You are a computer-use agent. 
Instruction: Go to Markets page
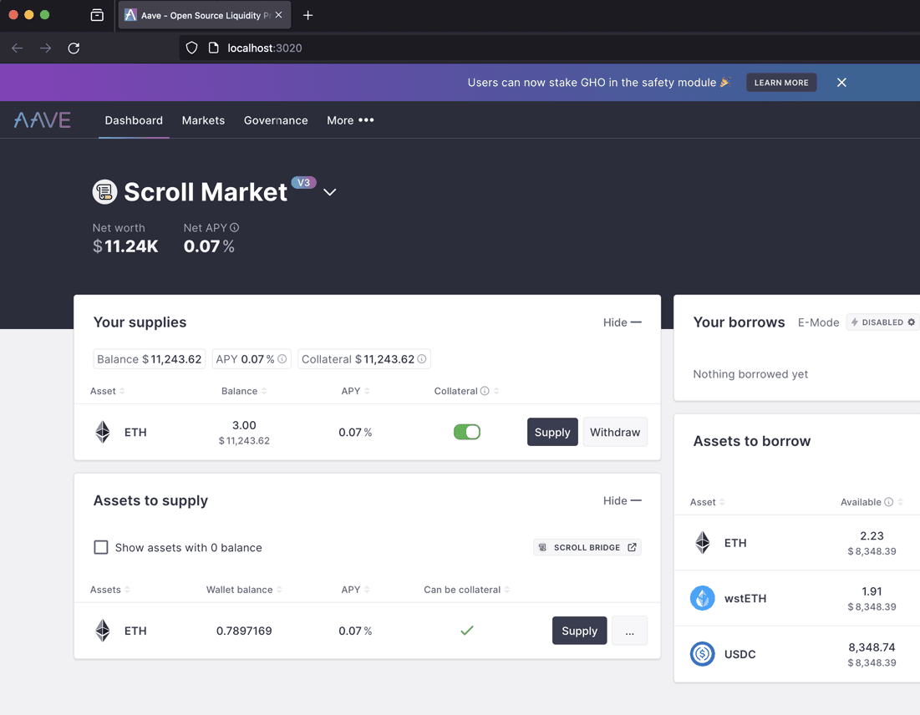(203, 120)
